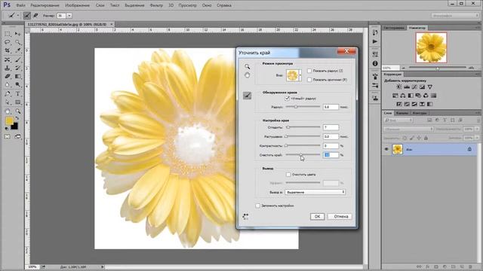Select the History Brush tool
This screenshot has width=483, height=271.
[18, 68]
